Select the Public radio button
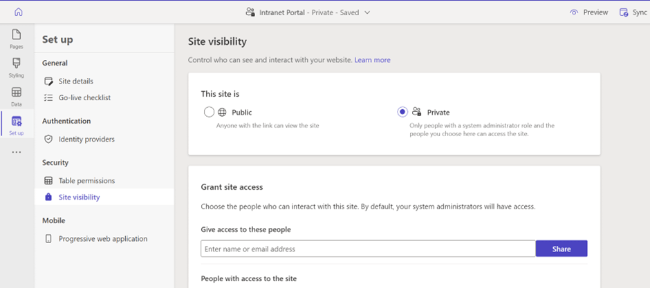This screenshot has width=650, height=288. pos(210,112)
